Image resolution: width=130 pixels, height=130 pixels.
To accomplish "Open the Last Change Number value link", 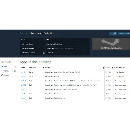I will coord(50,53).
